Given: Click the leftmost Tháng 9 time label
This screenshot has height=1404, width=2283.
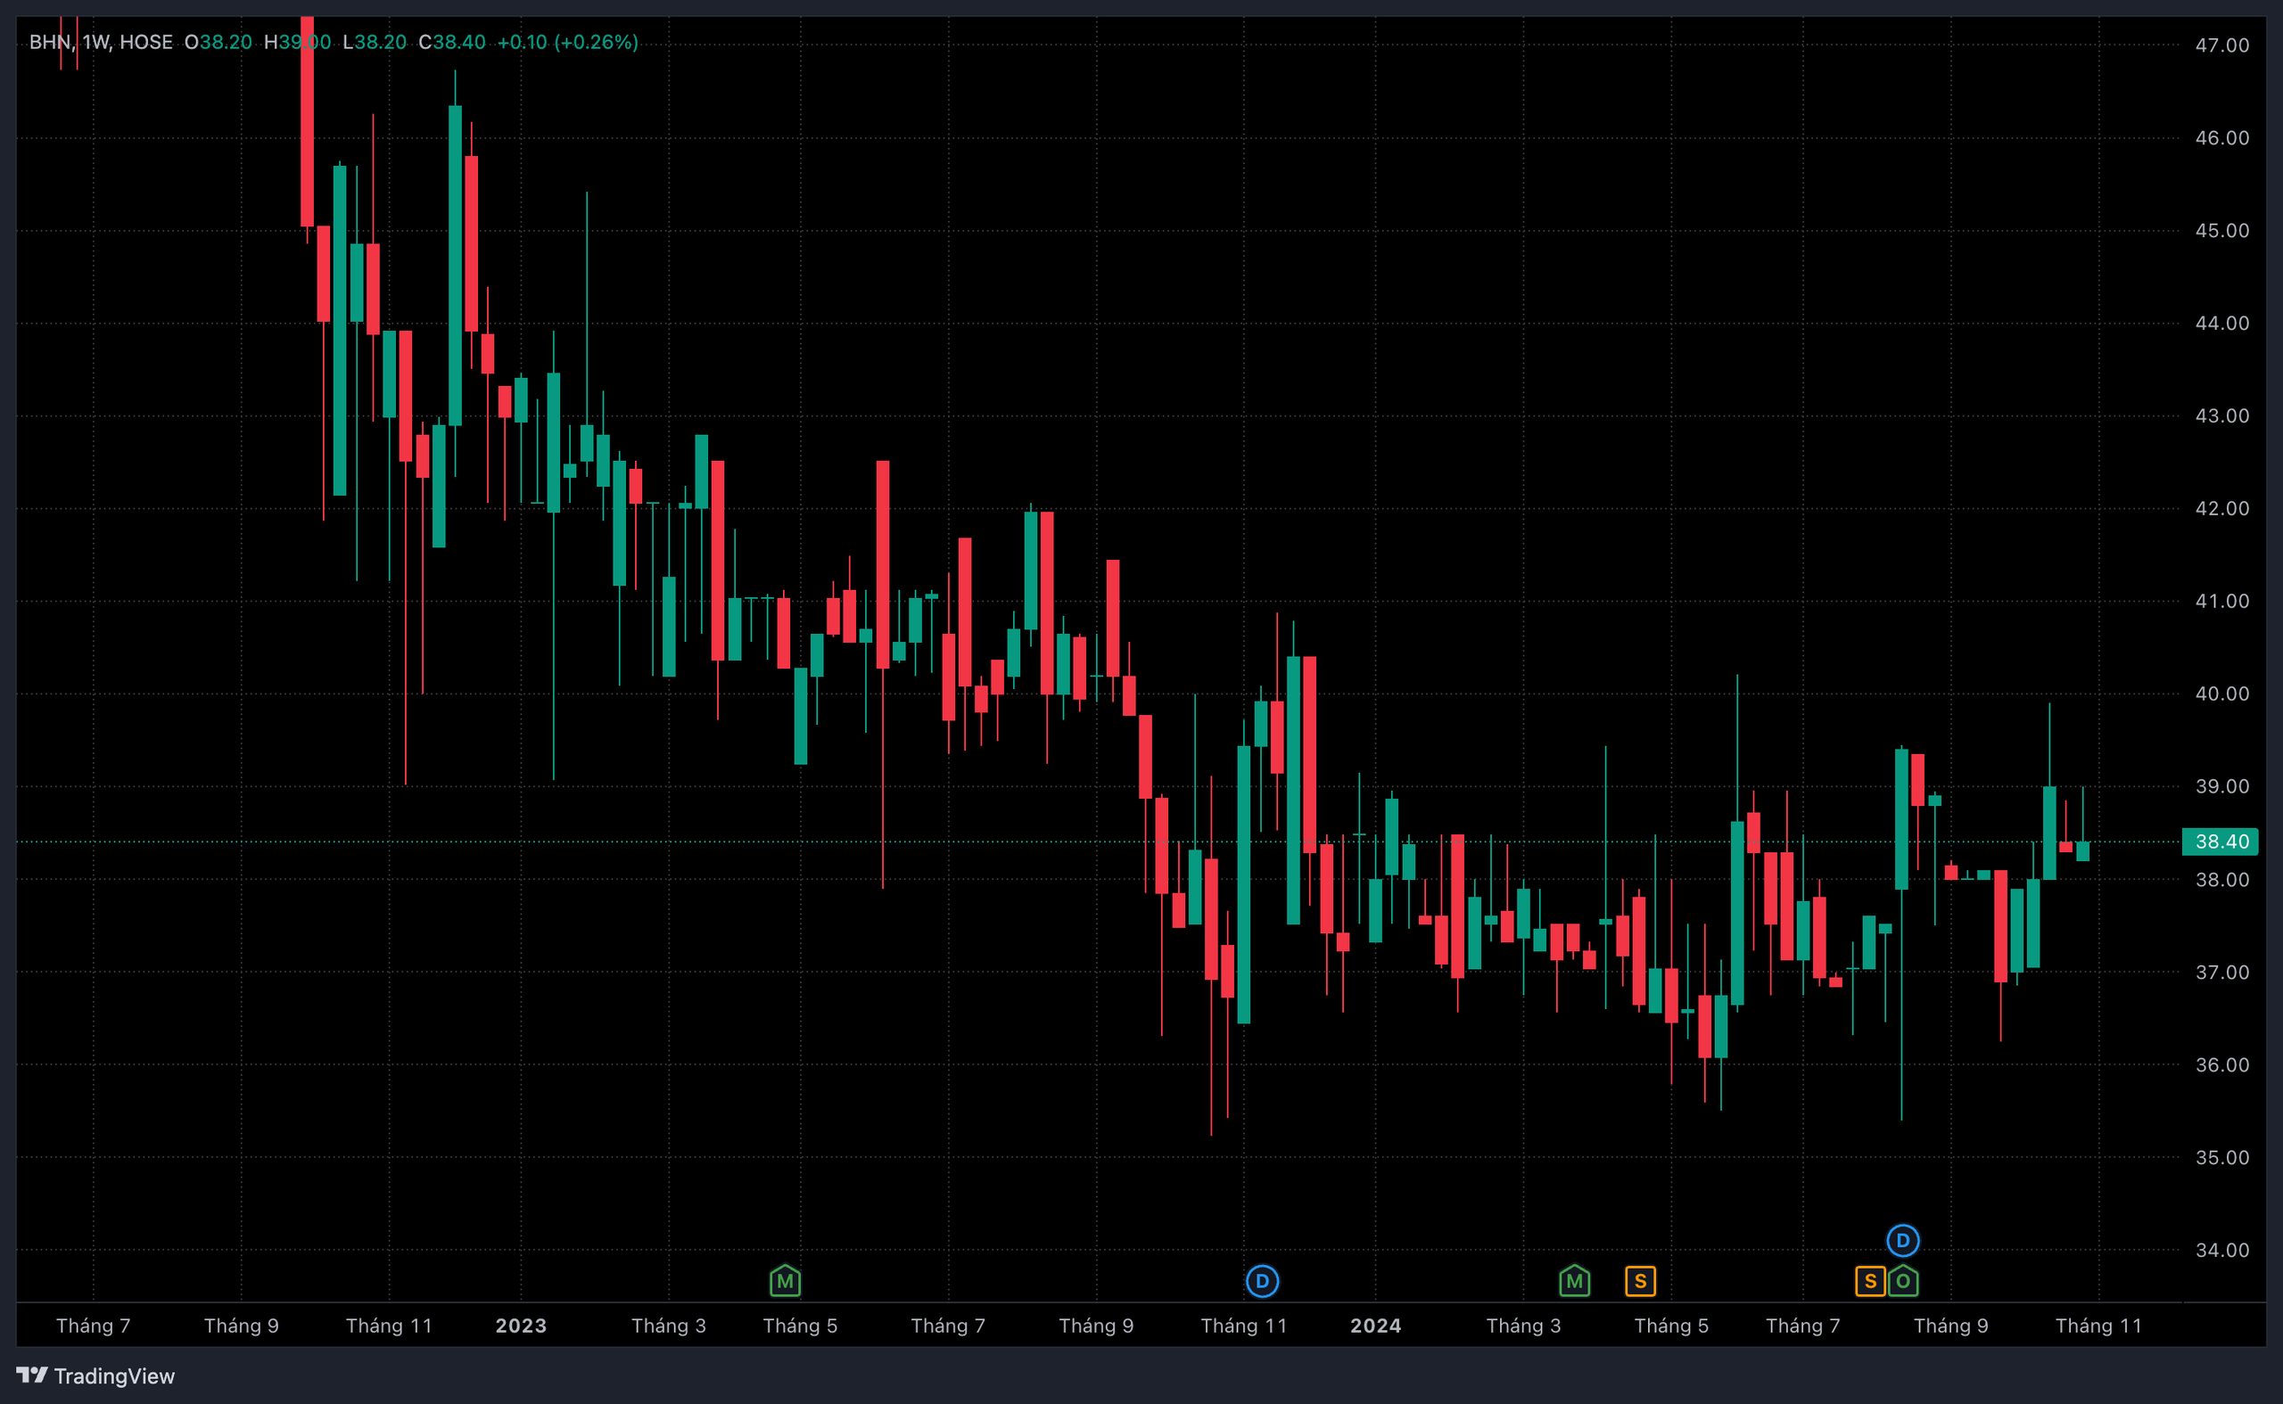Looking at the screenshot, I should pos(242,1325).
